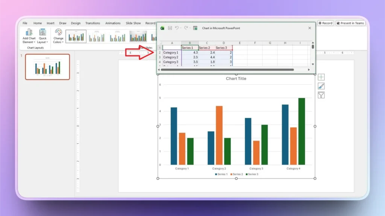Expand the Quick Layout dropdown

click(42, 36)
